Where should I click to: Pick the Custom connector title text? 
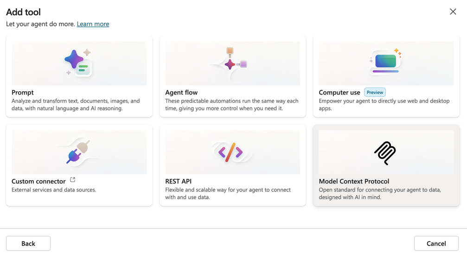(x=38, y=181)
